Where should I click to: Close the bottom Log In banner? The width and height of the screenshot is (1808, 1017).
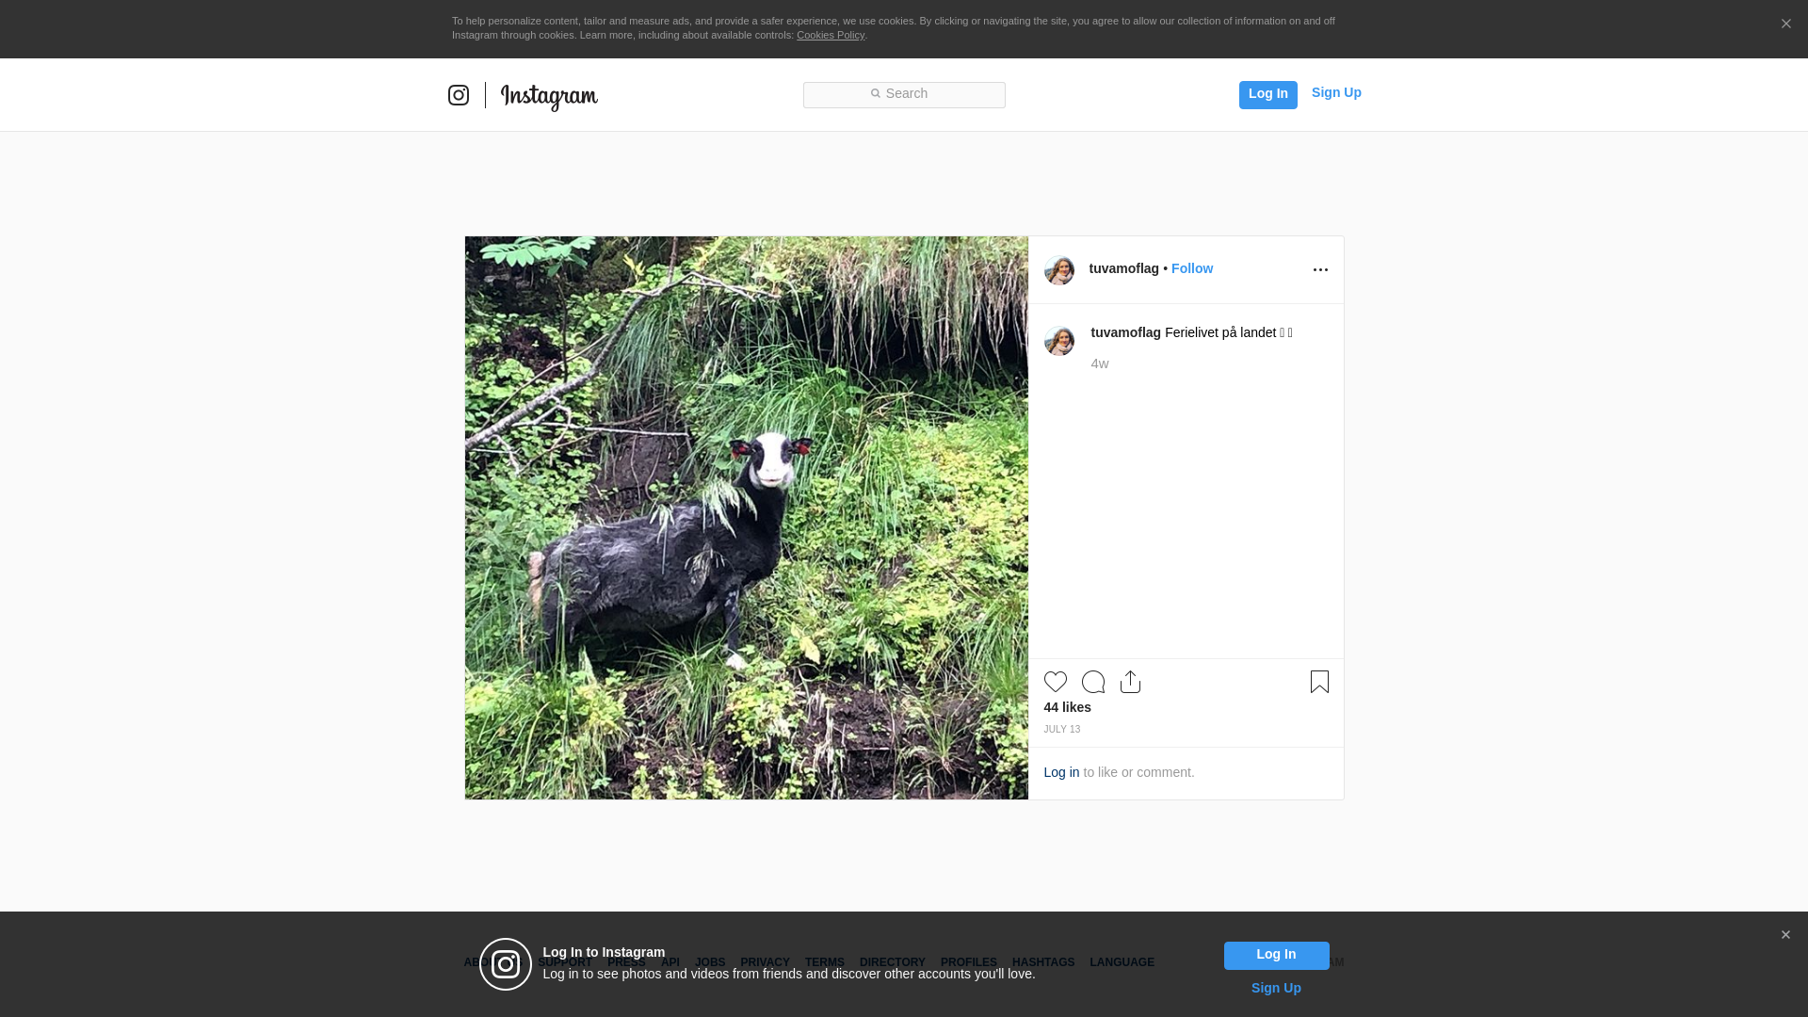click(x=1785, y=935)
